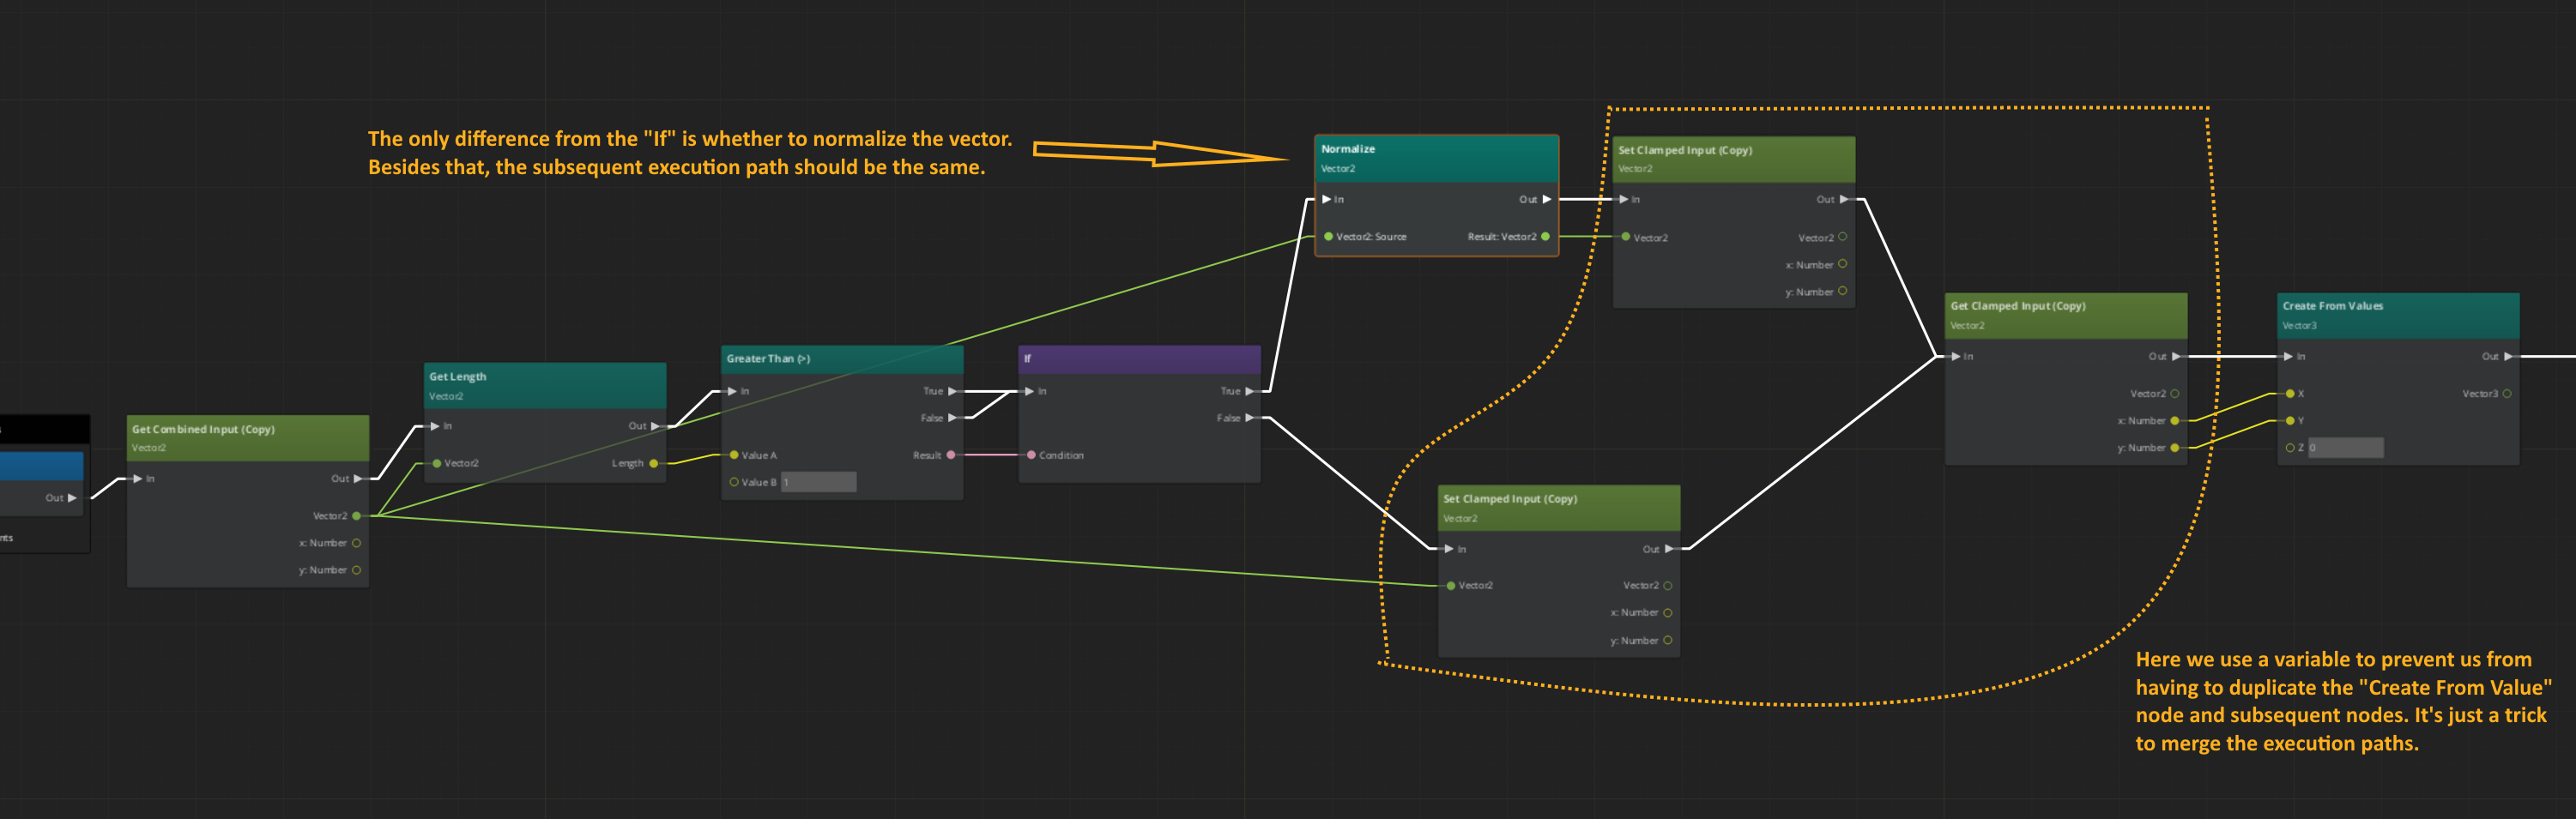Viewport: 2576px width, 819px height.
Task: Click the X input pin on Create From Values
Action: (2289, 393)
